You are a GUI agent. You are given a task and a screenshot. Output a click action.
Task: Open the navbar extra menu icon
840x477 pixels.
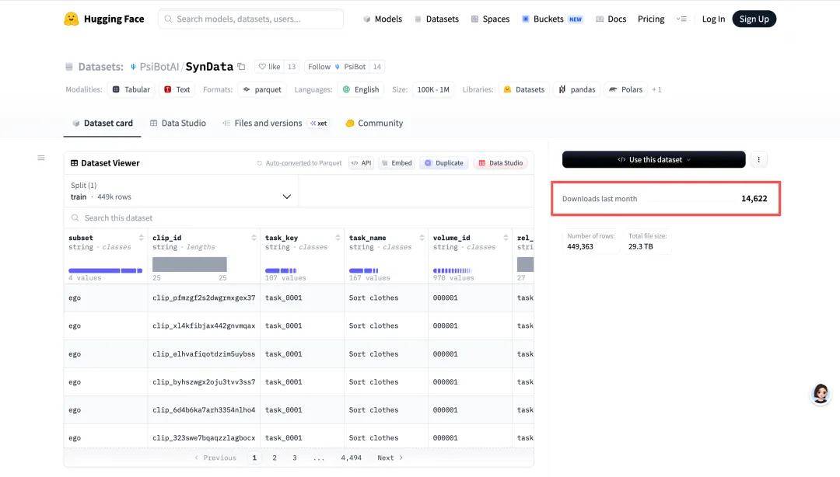pos(681,19)
